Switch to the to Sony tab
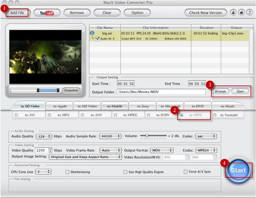This screenshot has height=198, width=256. point(143,106)
